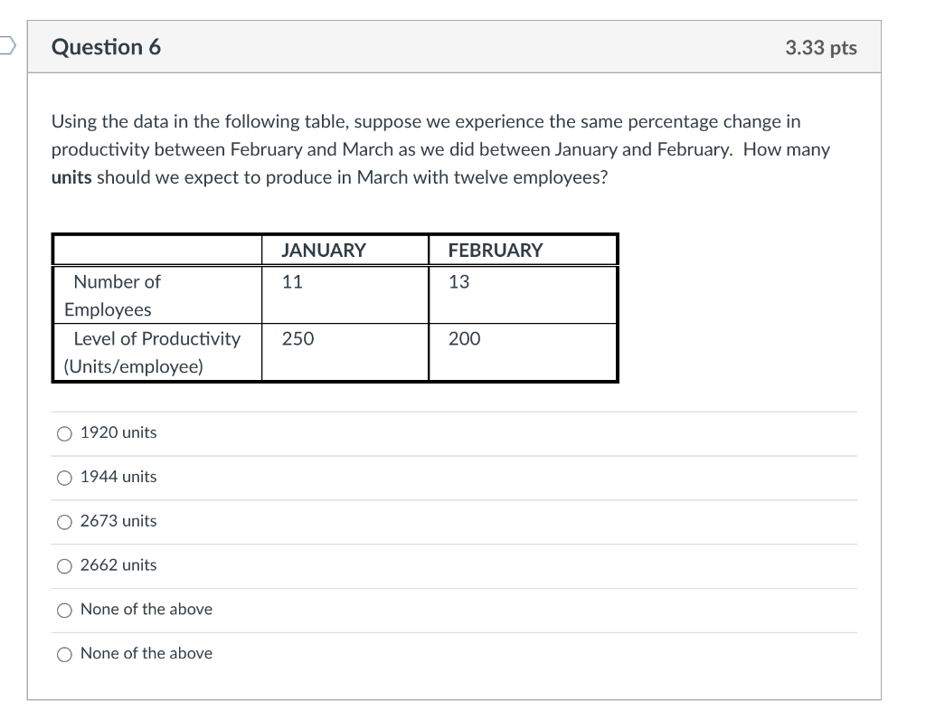Choose the first None of the above option
Screen dimensions: 926x711
[64, 610]
